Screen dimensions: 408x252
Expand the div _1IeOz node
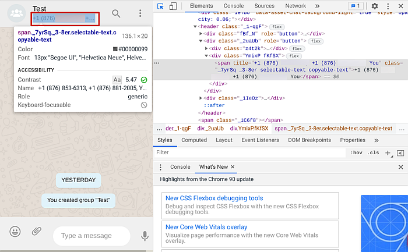(201, 98)
